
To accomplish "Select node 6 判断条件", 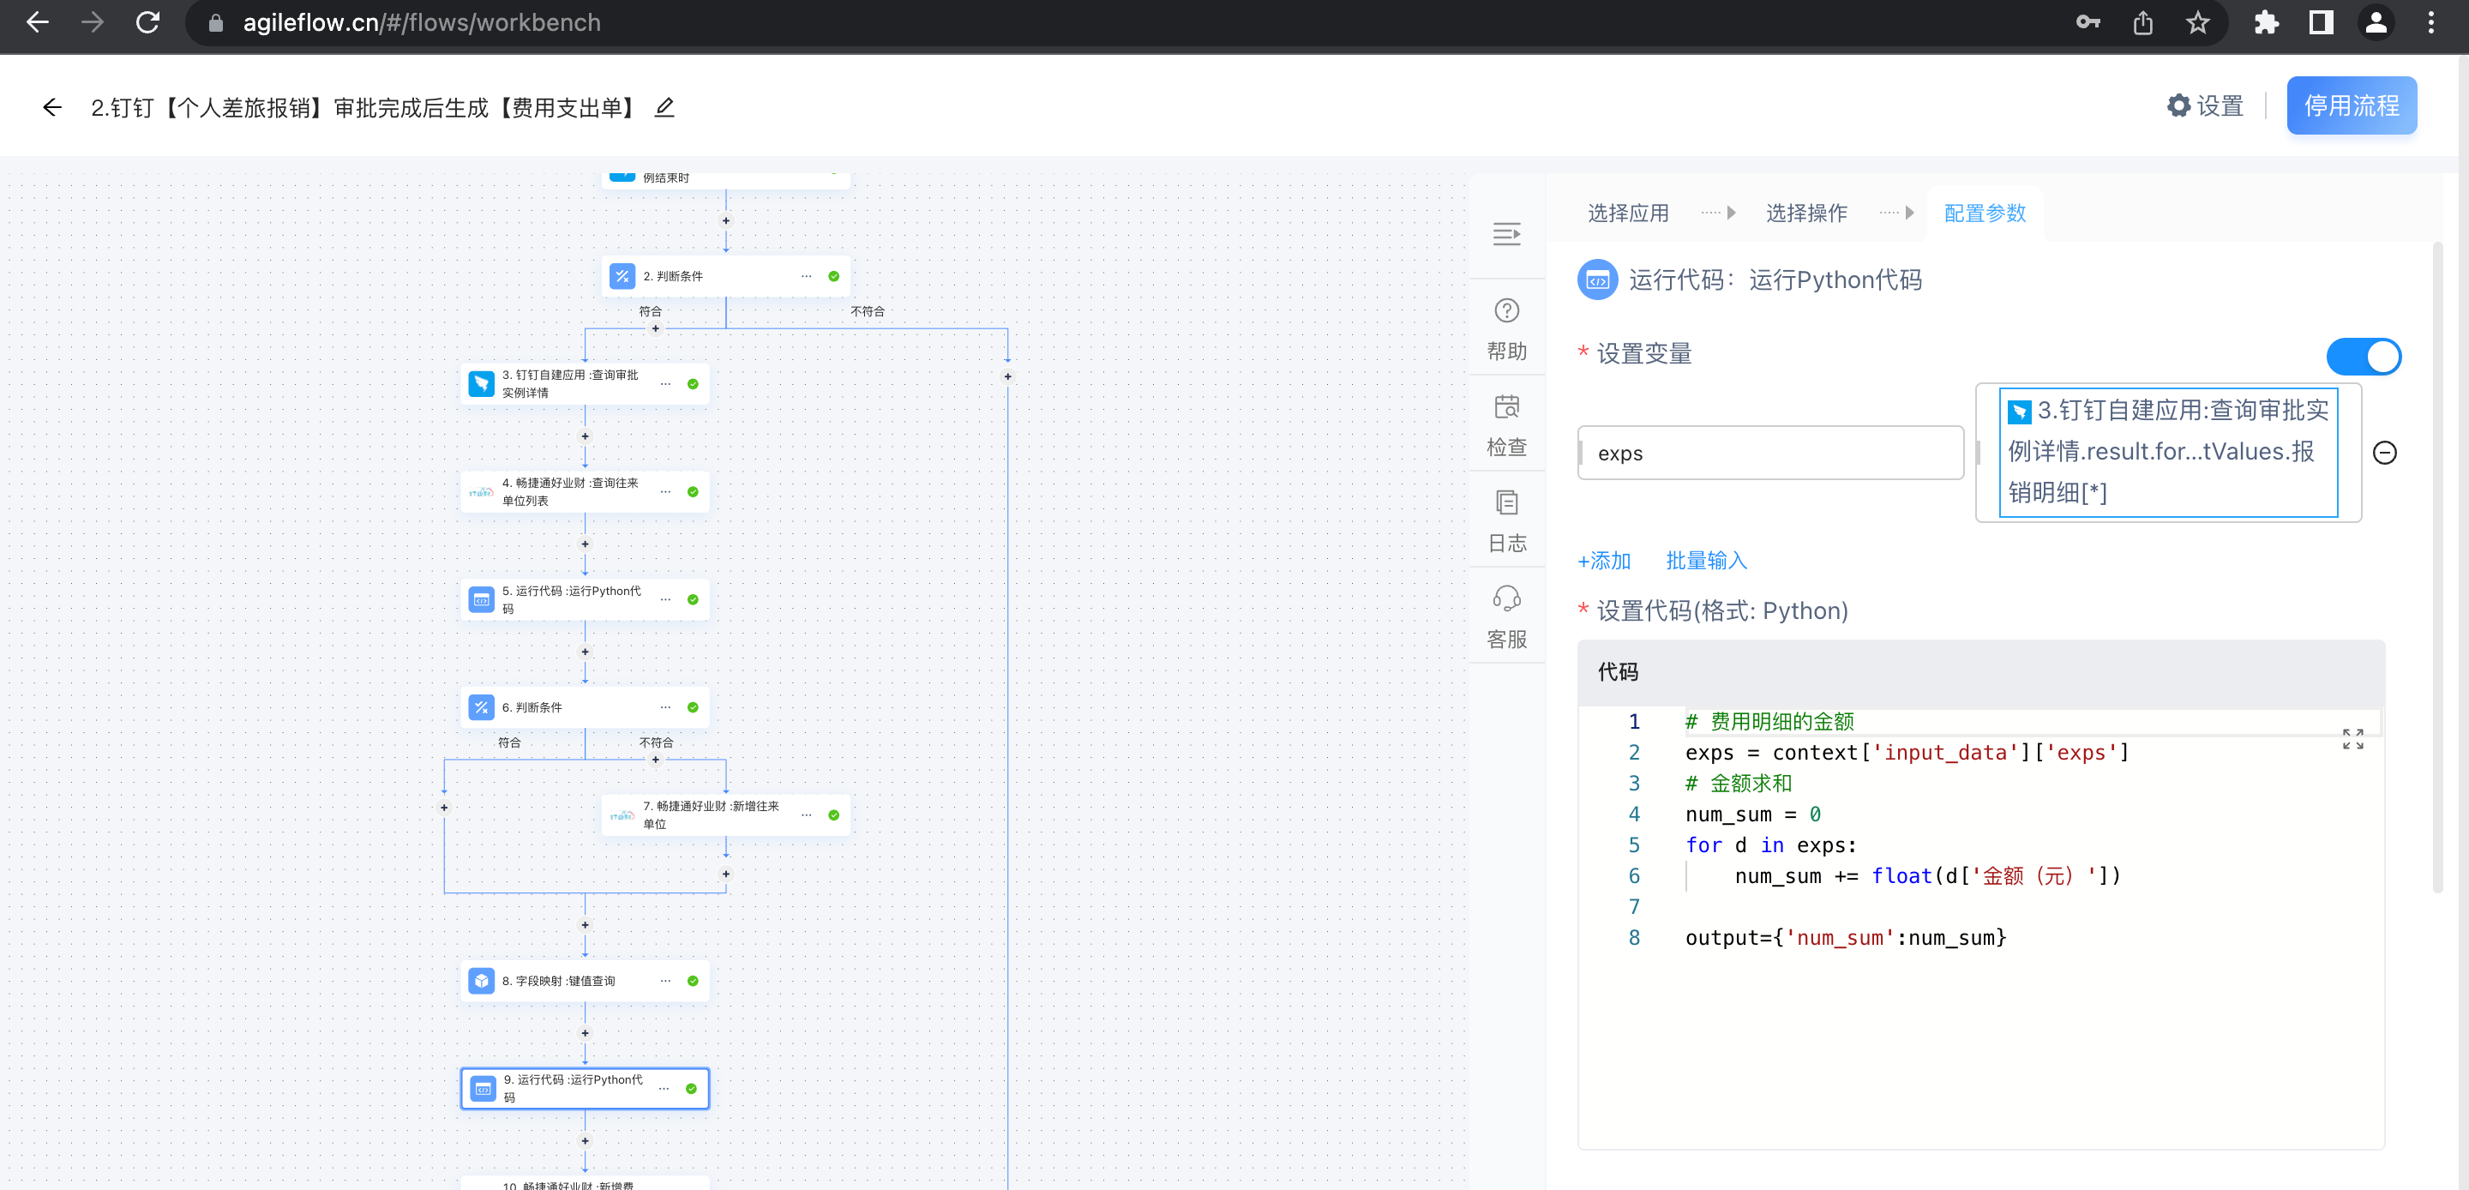I will pos(585,707).
